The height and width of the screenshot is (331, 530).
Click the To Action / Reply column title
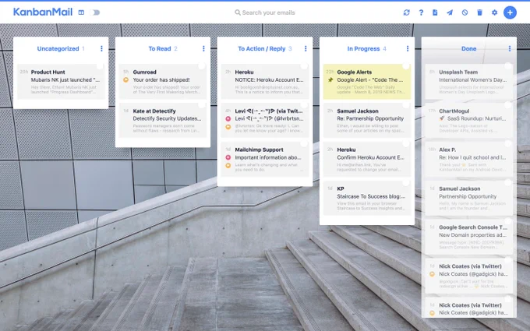point(262,48)
